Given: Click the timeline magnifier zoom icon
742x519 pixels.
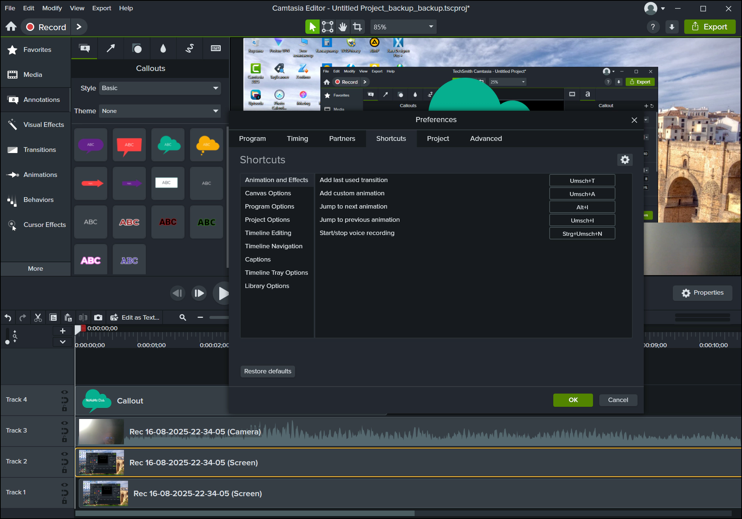Looking at the screenshot, I should [182, 317].
